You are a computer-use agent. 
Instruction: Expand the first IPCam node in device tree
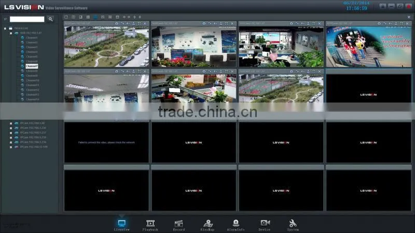click(x=11, y=123)
